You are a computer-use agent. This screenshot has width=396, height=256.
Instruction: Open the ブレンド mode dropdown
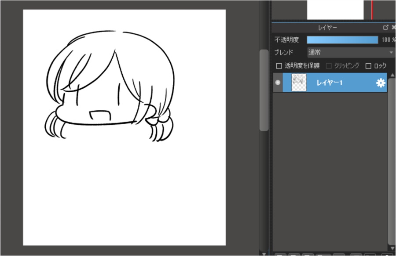pos(351,52)
